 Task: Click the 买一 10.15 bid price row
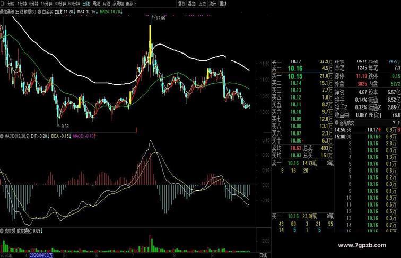click(x=302, y=76)
